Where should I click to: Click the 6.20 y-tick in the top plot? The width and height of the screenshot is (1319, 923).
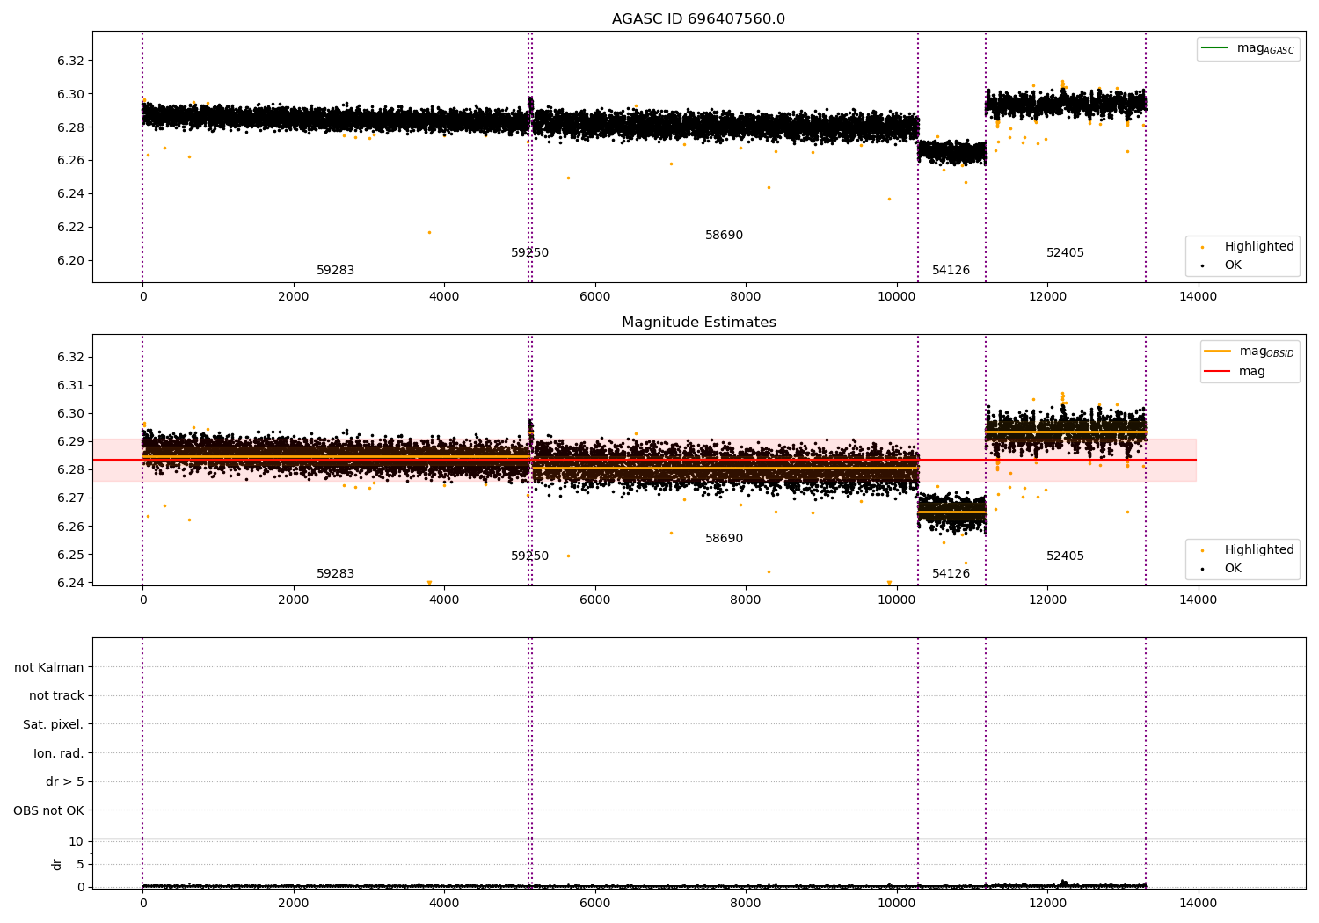70,260
